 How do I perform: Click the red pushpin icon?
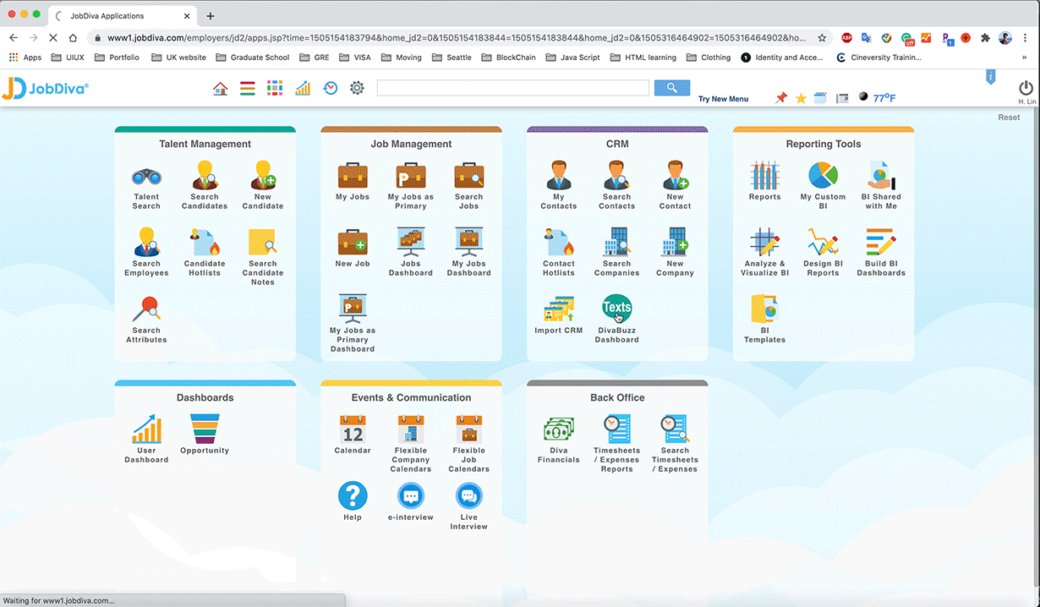(781, 98)
